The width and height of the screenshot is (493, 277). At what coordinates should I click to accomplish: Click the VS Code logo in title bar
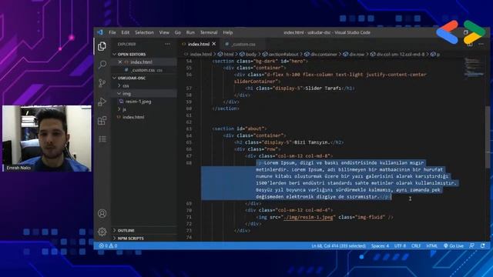click(x=100, y=32)
